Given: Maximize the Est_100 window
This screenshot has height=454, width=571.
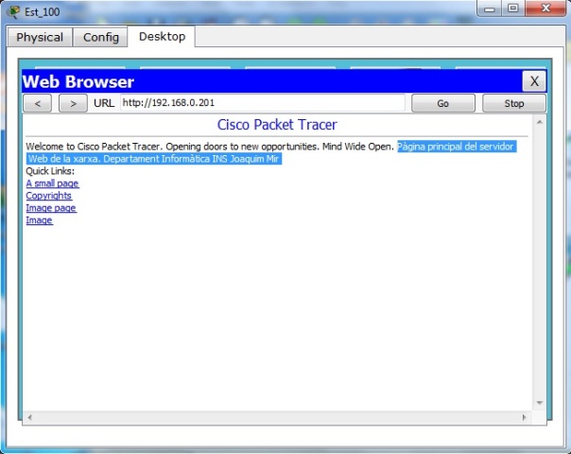Looking at the screenshot, I should point(514,9).
